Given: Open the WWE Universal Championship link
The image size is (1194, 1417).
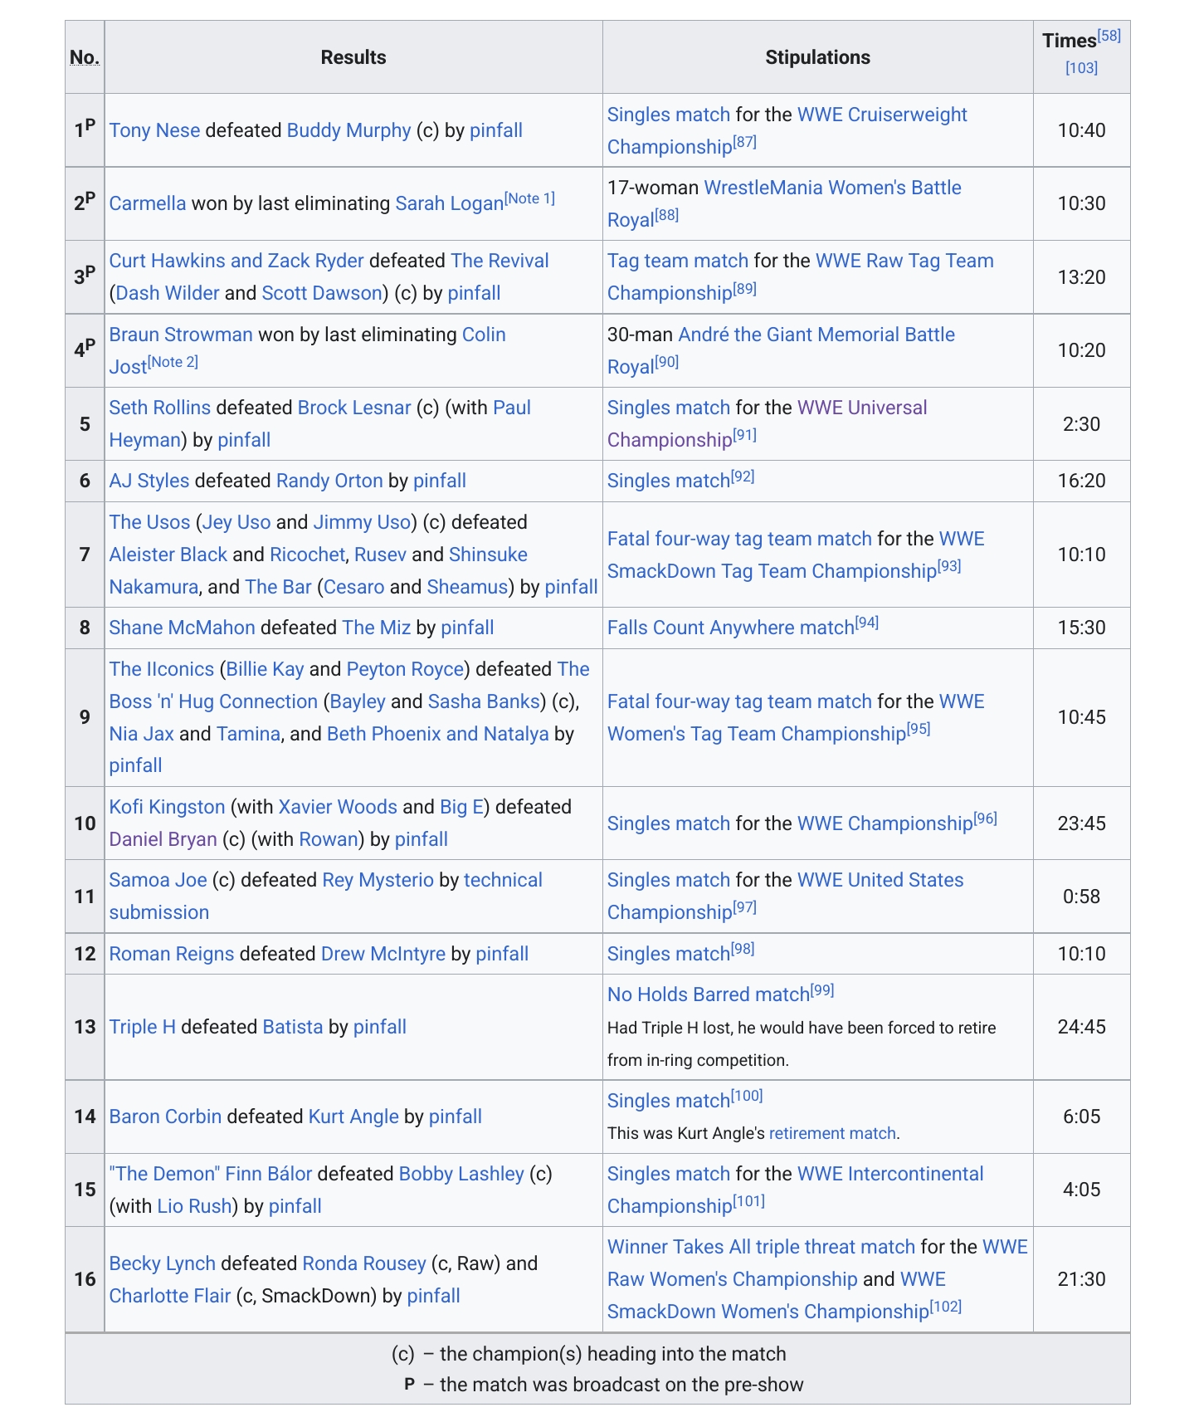Looking at the screenshot, I should [x=767, y=423].
